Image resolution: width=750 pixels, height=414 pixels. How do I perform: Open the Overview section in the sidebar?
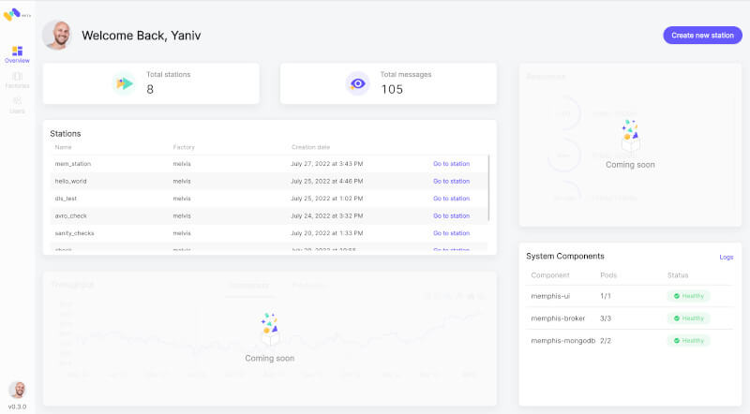[x=17, y=54]
